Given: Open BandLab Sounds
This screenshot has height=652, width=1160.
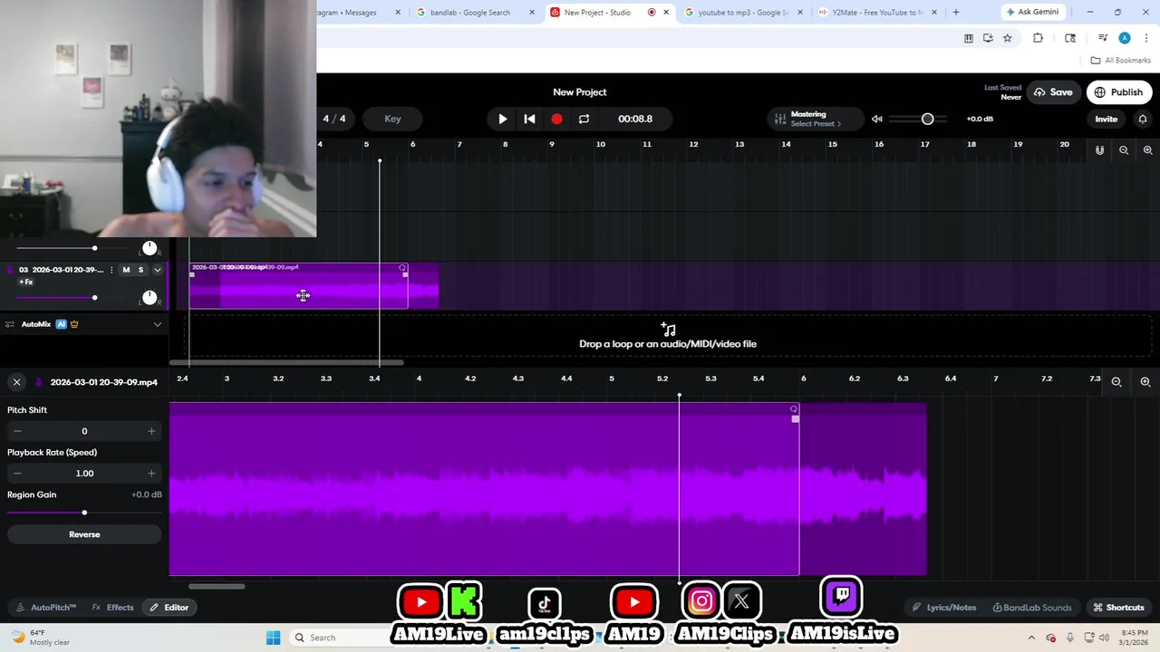Looking at the screenshot, I should [x=1031, y=608].
